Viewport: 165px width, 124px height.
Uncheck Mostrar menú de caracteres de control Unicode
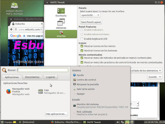point(82,62)
